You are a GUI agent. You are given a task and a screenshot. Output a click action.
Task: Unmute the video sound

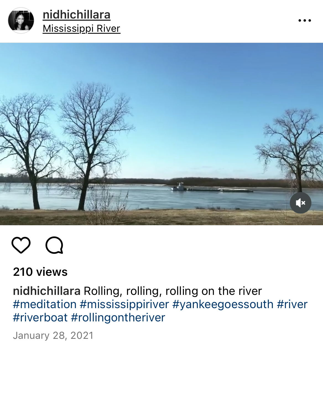(301, 203)
